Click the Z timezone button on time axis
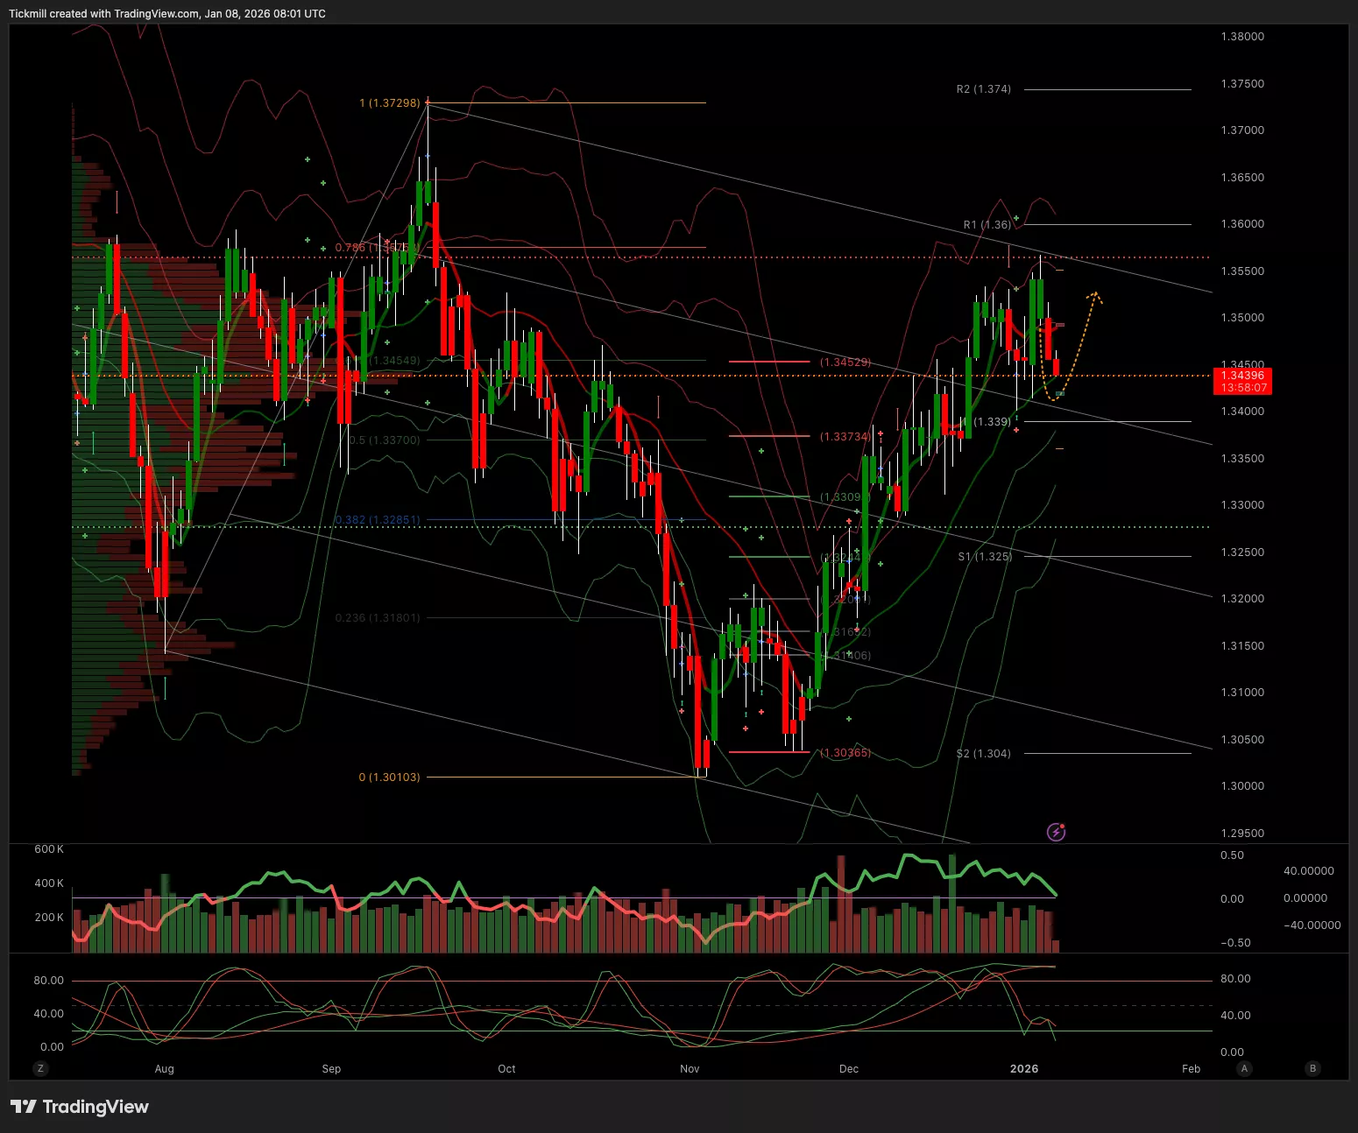This screenshot has height=1133, width=1358. (40, 1068)
